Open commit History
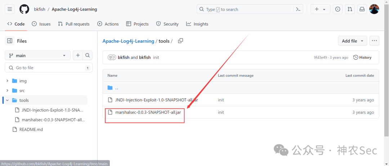Image resolution: width=389 pixels, height=166 pixels. pyautogui.click(x=362, y=57)
